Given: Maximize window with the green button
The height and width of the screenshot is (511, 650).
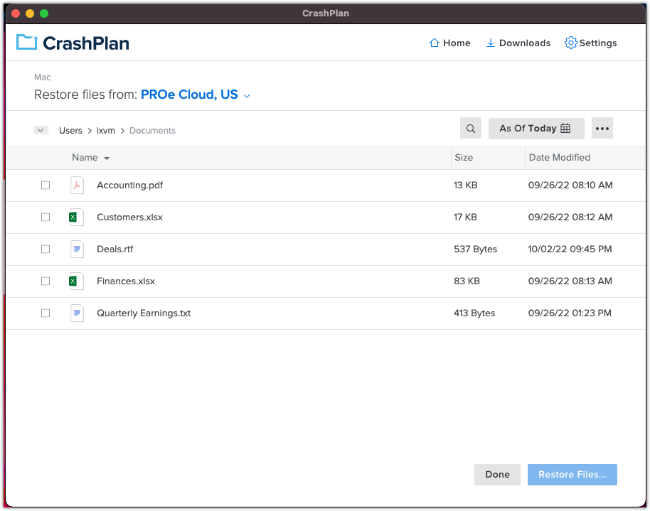Looking at the screenshot, I should (x=44, y=14).
